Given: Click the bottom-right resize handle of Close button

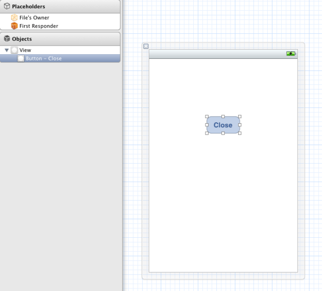Looking at the screenshot, I should (240, 133).
